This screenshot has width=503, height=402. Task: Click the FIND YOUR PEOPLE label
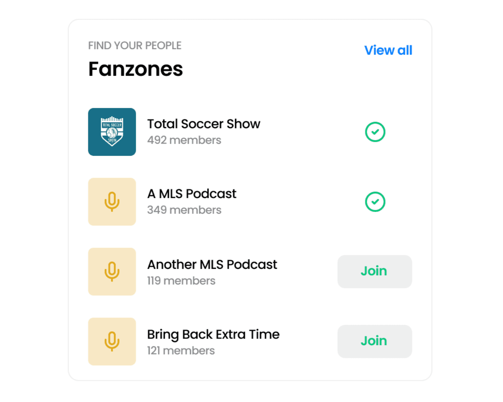[x=134, y=46]
